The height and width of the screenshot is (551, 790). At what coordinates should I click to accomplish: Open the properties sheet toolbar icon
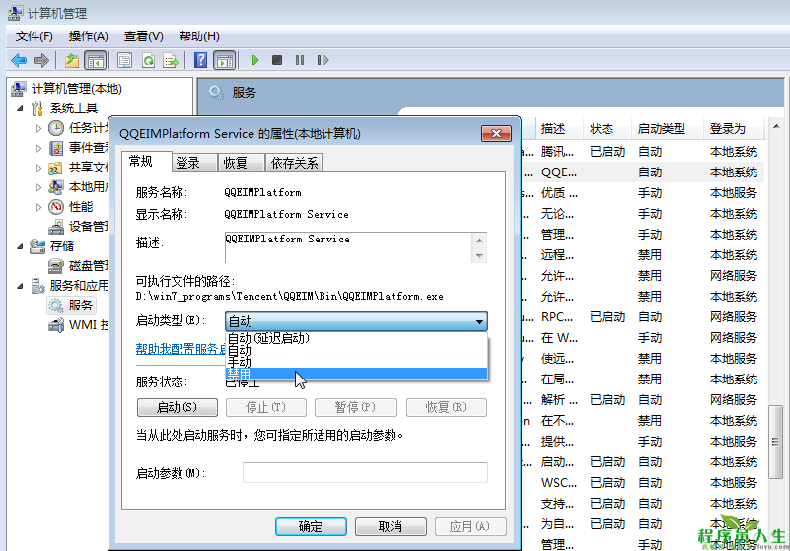[x=124, y=61]
